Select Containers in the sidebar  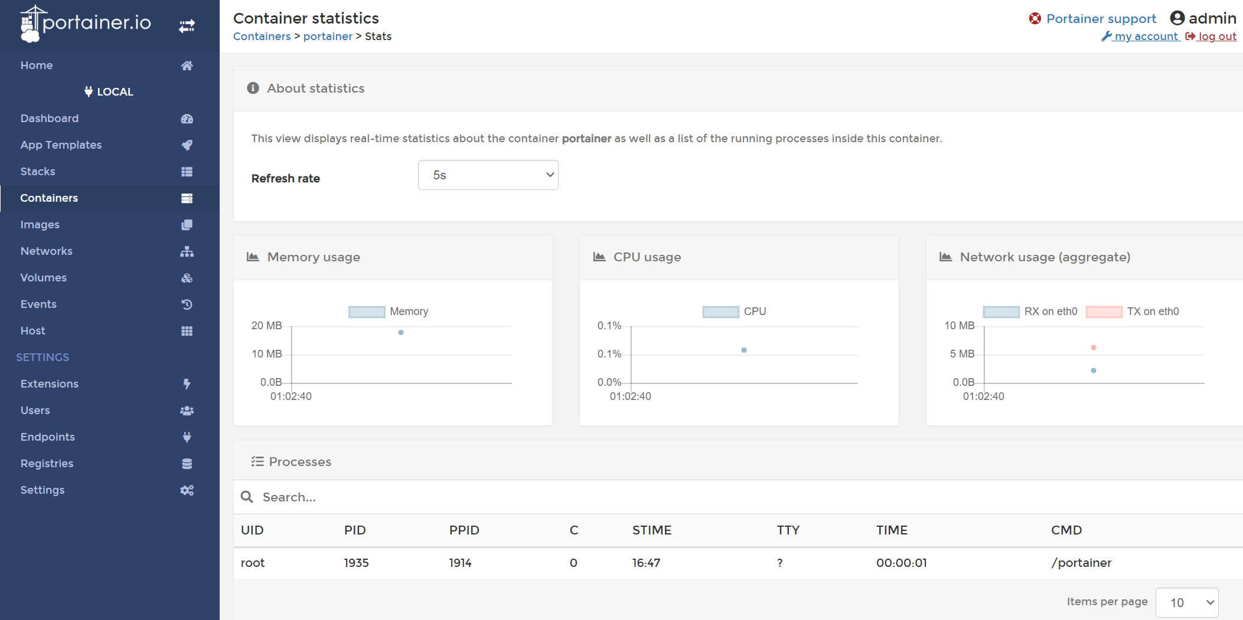[49, 198]
